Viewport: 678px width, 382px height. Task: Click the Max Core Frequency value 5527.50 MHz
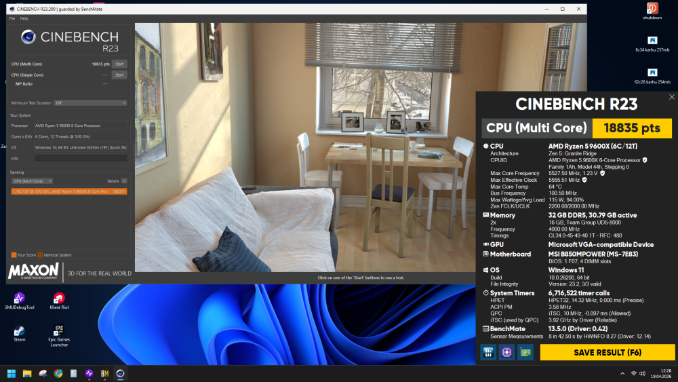click(x=564, y=173)
